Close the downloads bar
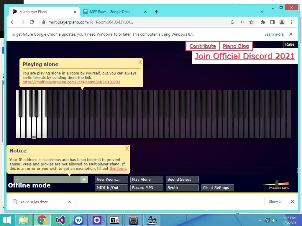Viewport: 302px width, 226px height. 292,202
